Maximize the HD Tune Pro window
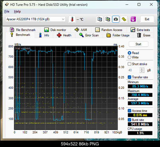 [139, 4]
